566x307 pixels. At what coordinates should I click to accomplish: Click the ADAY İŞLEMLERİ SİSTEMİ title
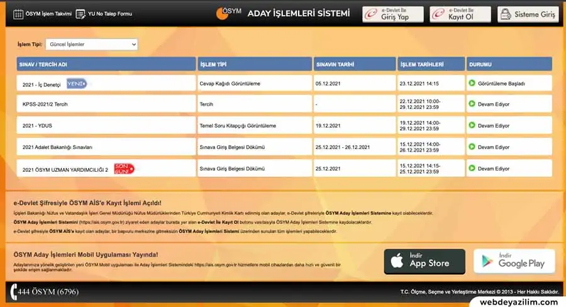299,14
